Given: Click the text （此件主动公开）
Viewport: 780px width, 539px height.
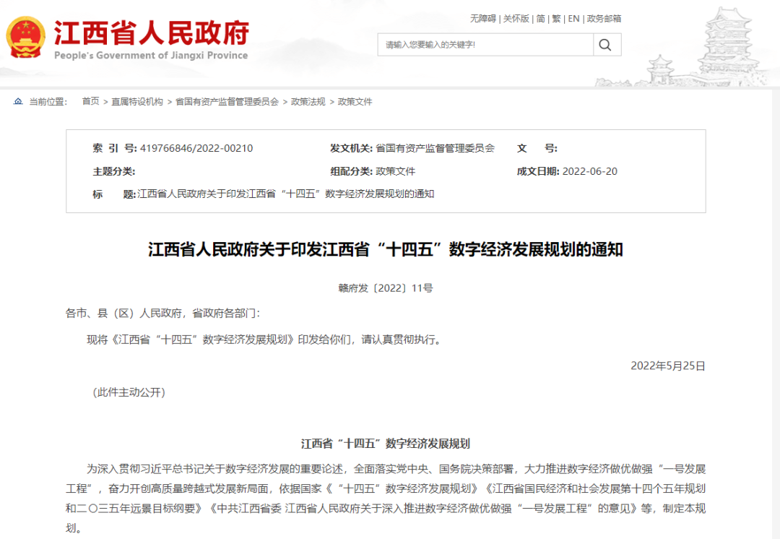Looking at the screenshot, I should (x=129, y=392).
